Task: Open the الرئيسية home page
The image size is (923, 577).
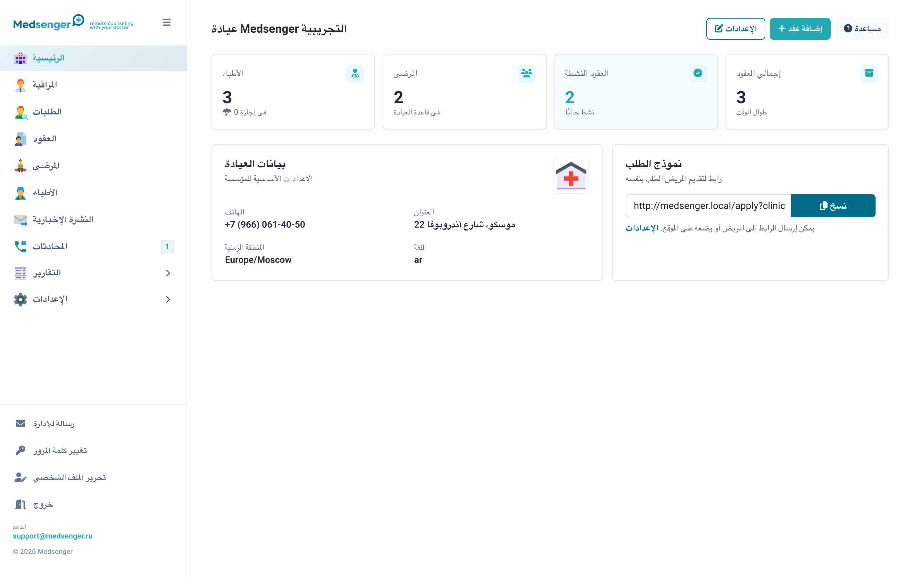Action: click(94, 58)
